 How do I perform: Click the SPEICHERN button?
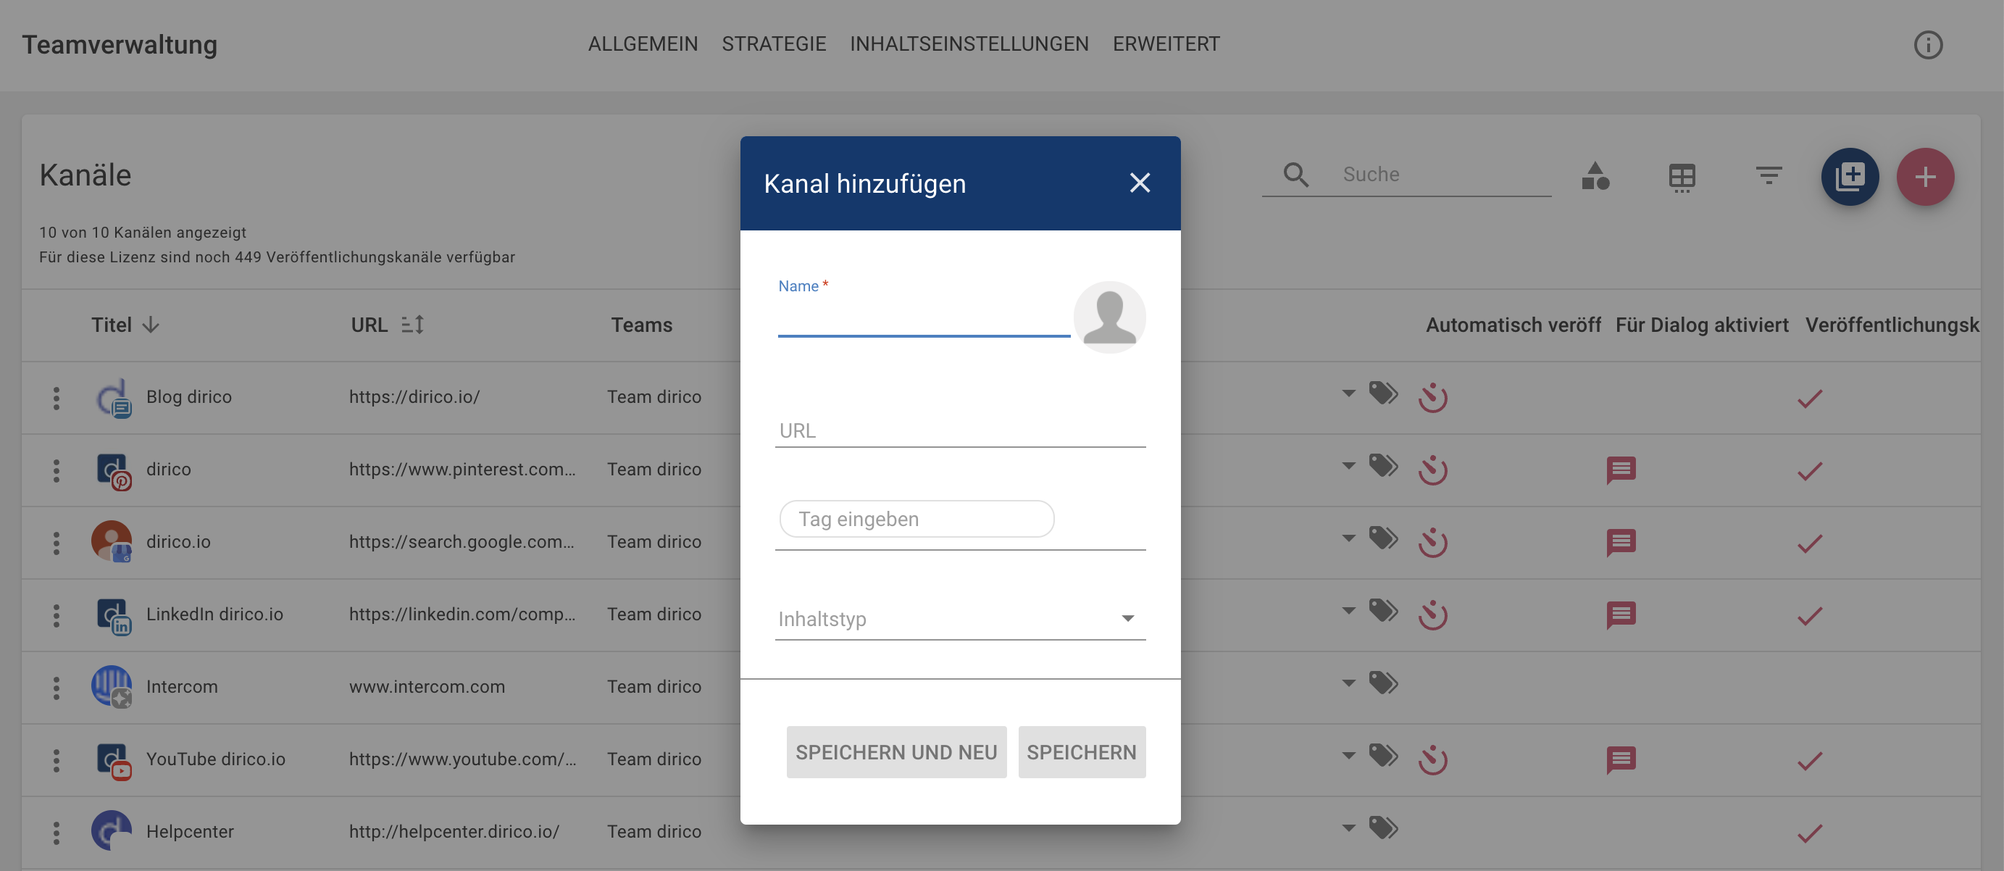pos(1082,752)
